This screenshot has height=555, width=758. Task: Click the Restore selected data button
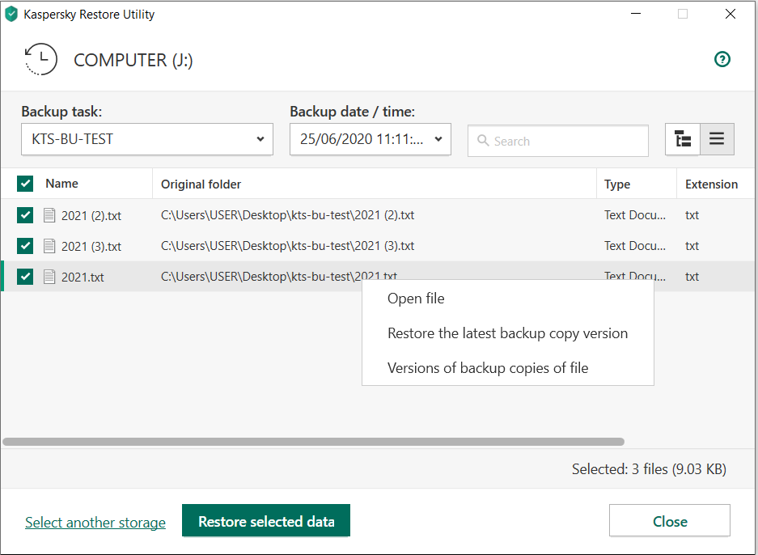coord(266,522)
